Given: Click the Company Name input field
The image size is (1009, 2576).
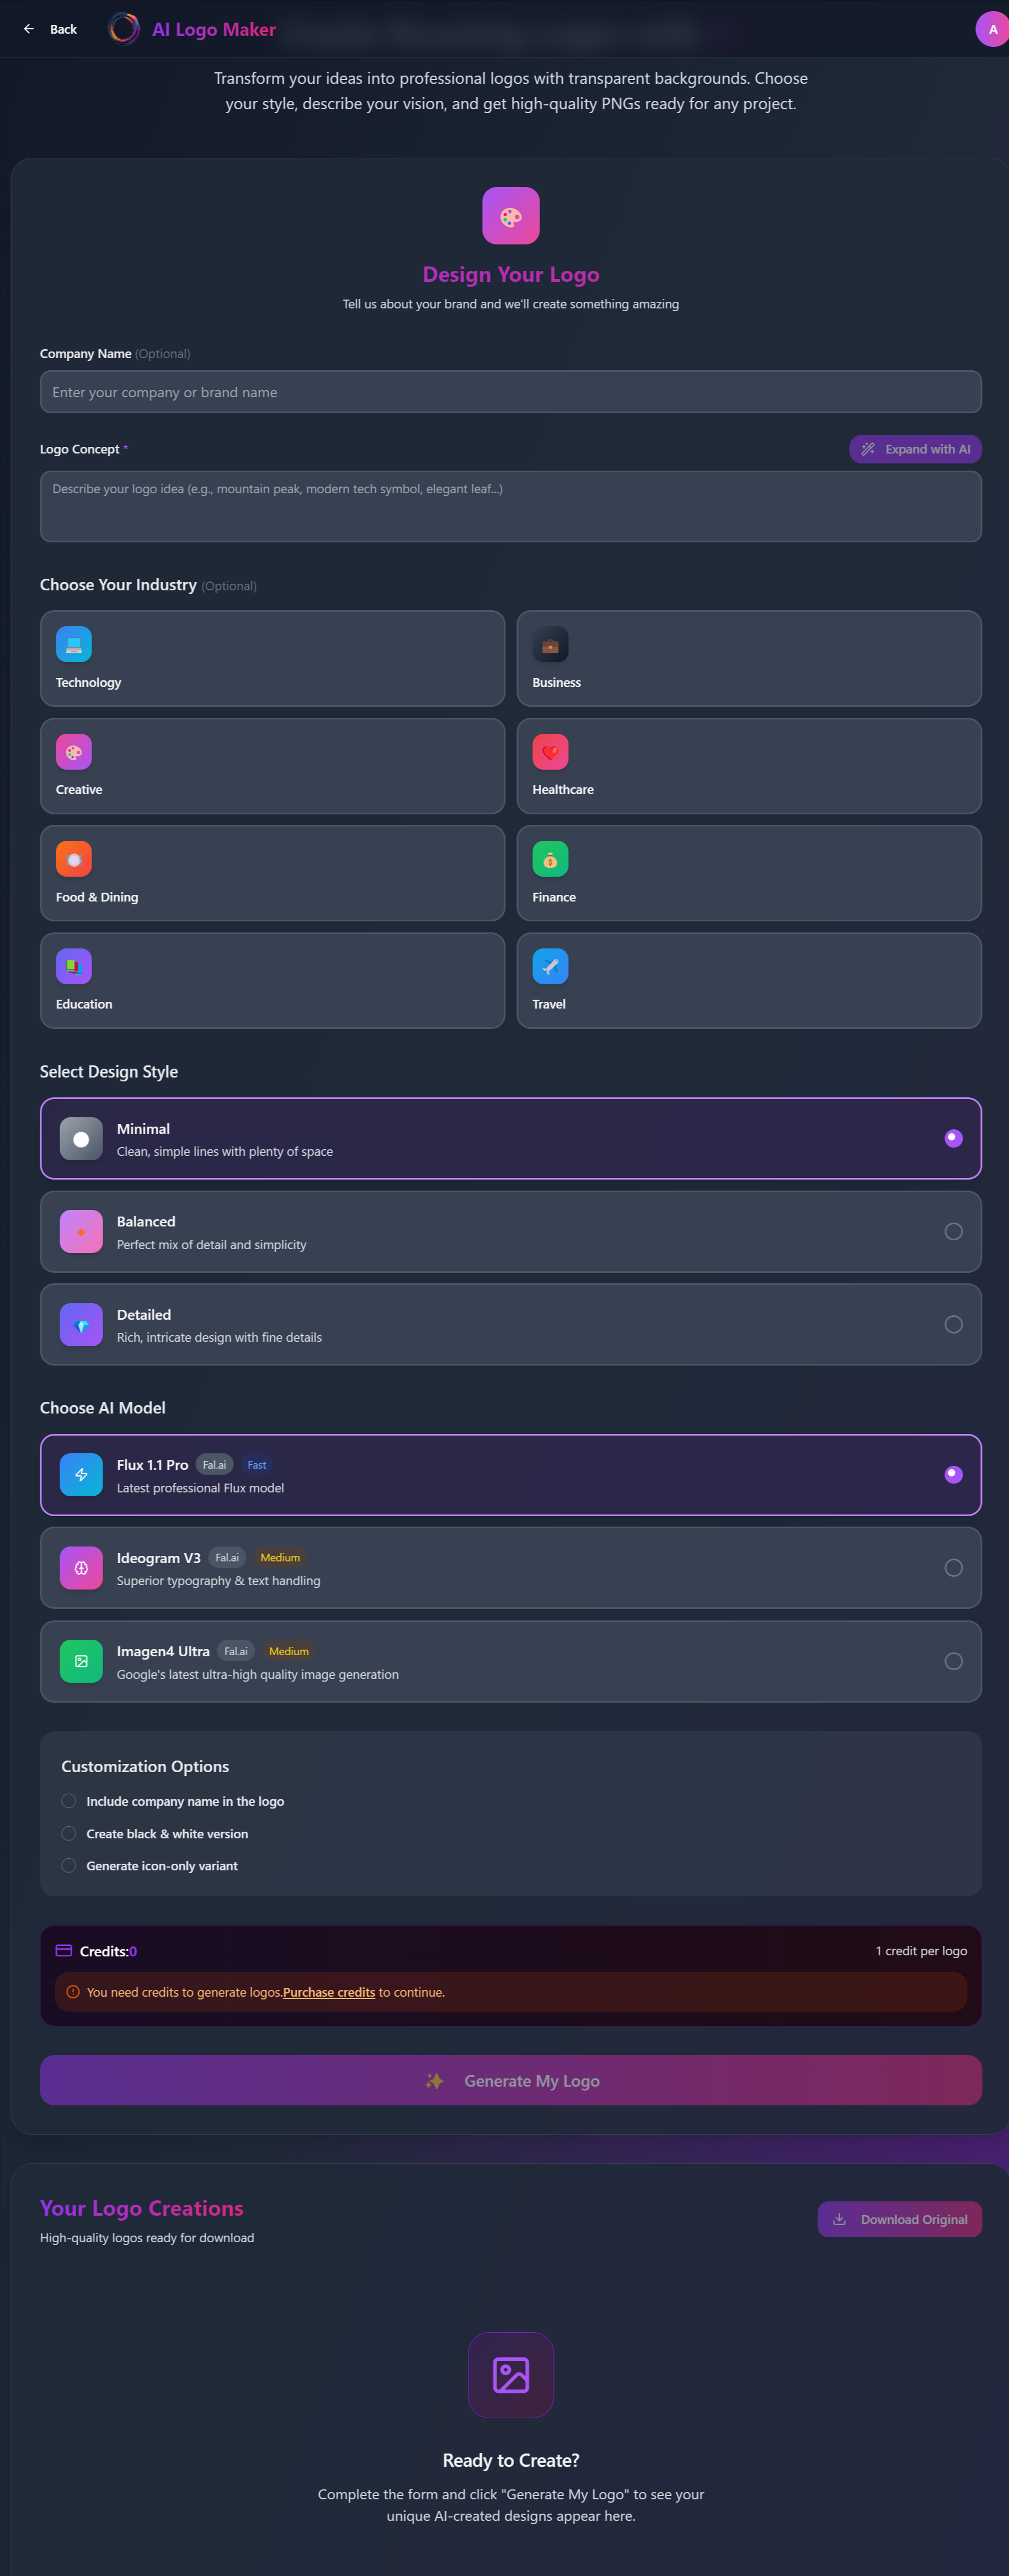Looking at the screenshot, I should pyautogui.click(x=510, y=392).
